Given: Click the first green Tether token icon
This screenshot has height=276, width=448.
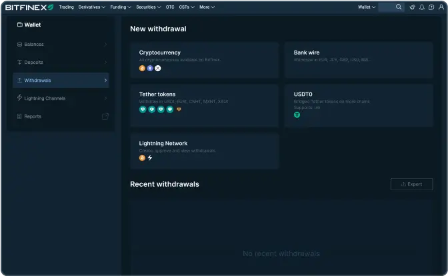Looking at the screenshot, I should [143, 109].
